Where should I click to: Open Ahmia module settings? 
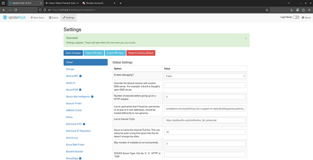69,117
